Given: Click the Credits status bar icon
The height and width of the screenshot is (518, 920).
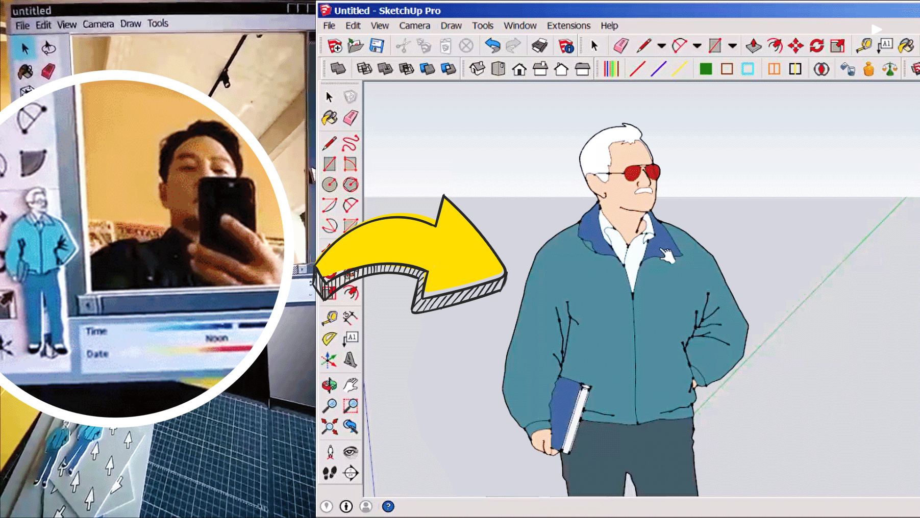Looking at the screenshot, I should coord(346,506).
